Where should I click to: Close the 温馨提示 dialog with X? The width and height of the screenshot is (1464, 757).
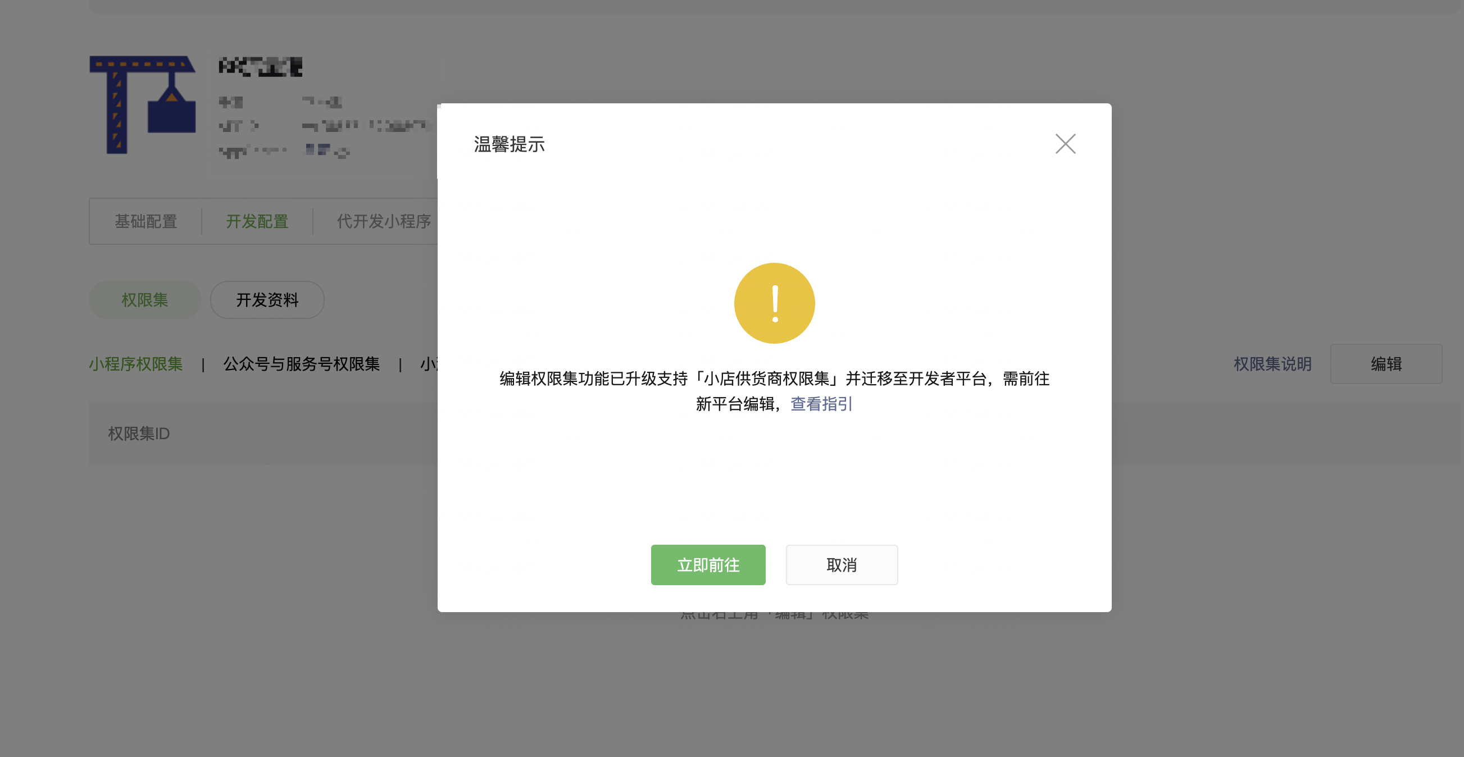tap(1065, 144)
